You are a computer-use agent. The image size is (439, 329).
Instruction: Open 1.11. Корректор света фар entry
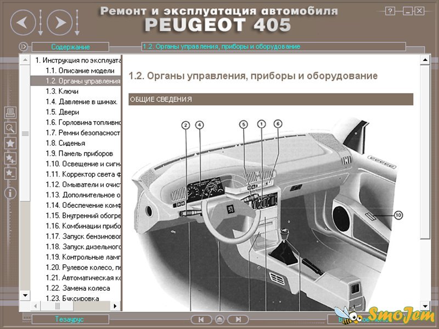point(83,174)
